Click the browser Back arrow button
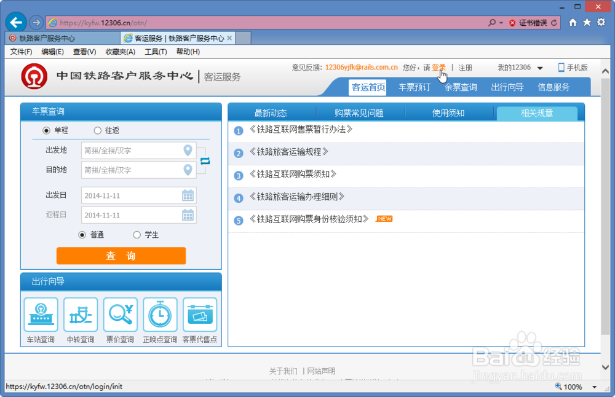 (16, 22)
